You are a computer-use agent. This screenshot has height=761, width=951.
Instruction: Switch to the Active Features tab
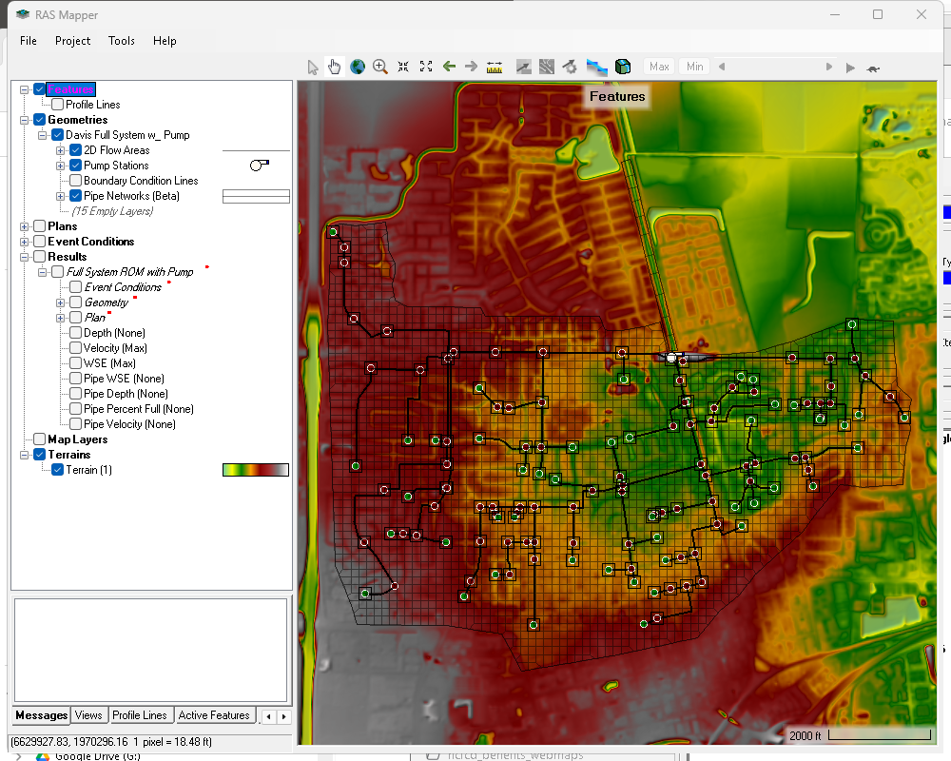click(x=214, y=715)
